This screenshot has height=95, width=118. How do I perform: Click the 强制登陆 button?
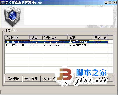(31, 79)
